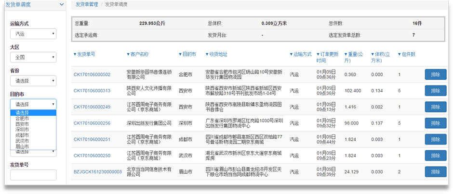Viewport: 453px width, 194px height.
Task: Sort by 包件数 column header
Action: 406,54
